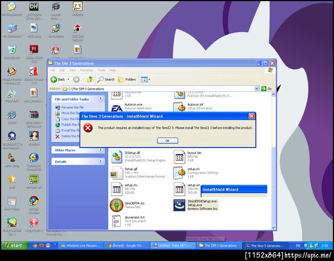Screen dimensions: 334x261
Task: Click the Rename this file link
Action: coord(72,107)
